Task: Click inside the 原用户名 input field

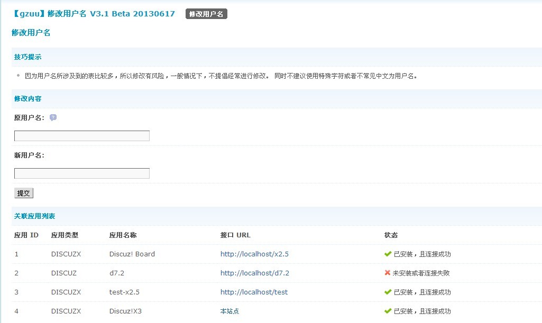Action: click(x=81, y=135)
